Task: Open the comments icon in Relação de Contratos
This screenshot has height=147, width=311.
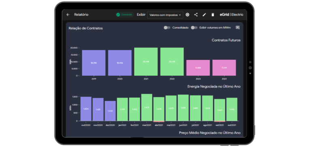Action: (x=238, y=28)
